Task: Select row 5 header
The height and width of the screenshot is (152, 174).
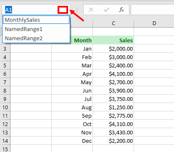Action: pyautogui.click(x=5, y=65)
